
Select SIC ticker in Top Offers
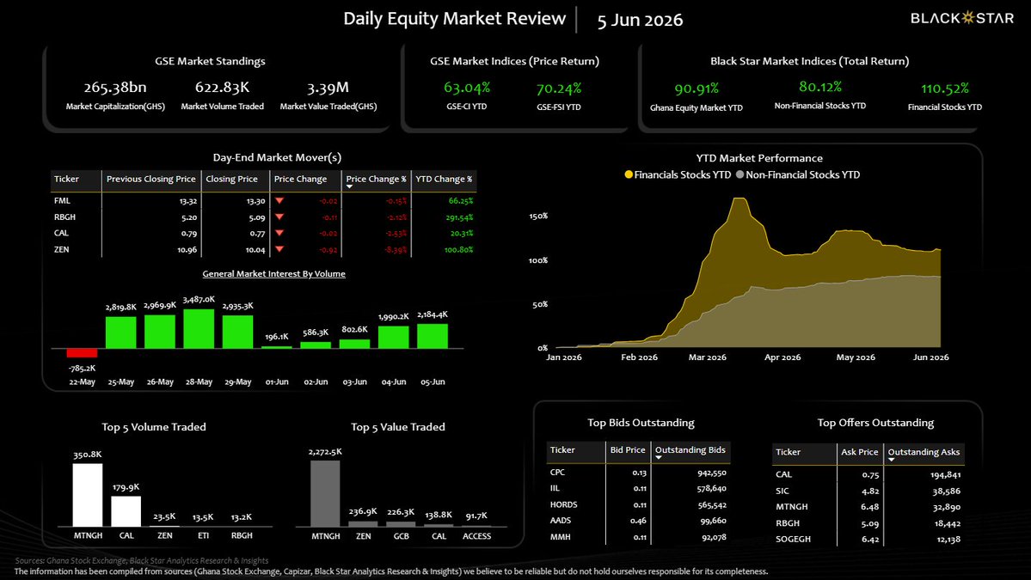782,491
